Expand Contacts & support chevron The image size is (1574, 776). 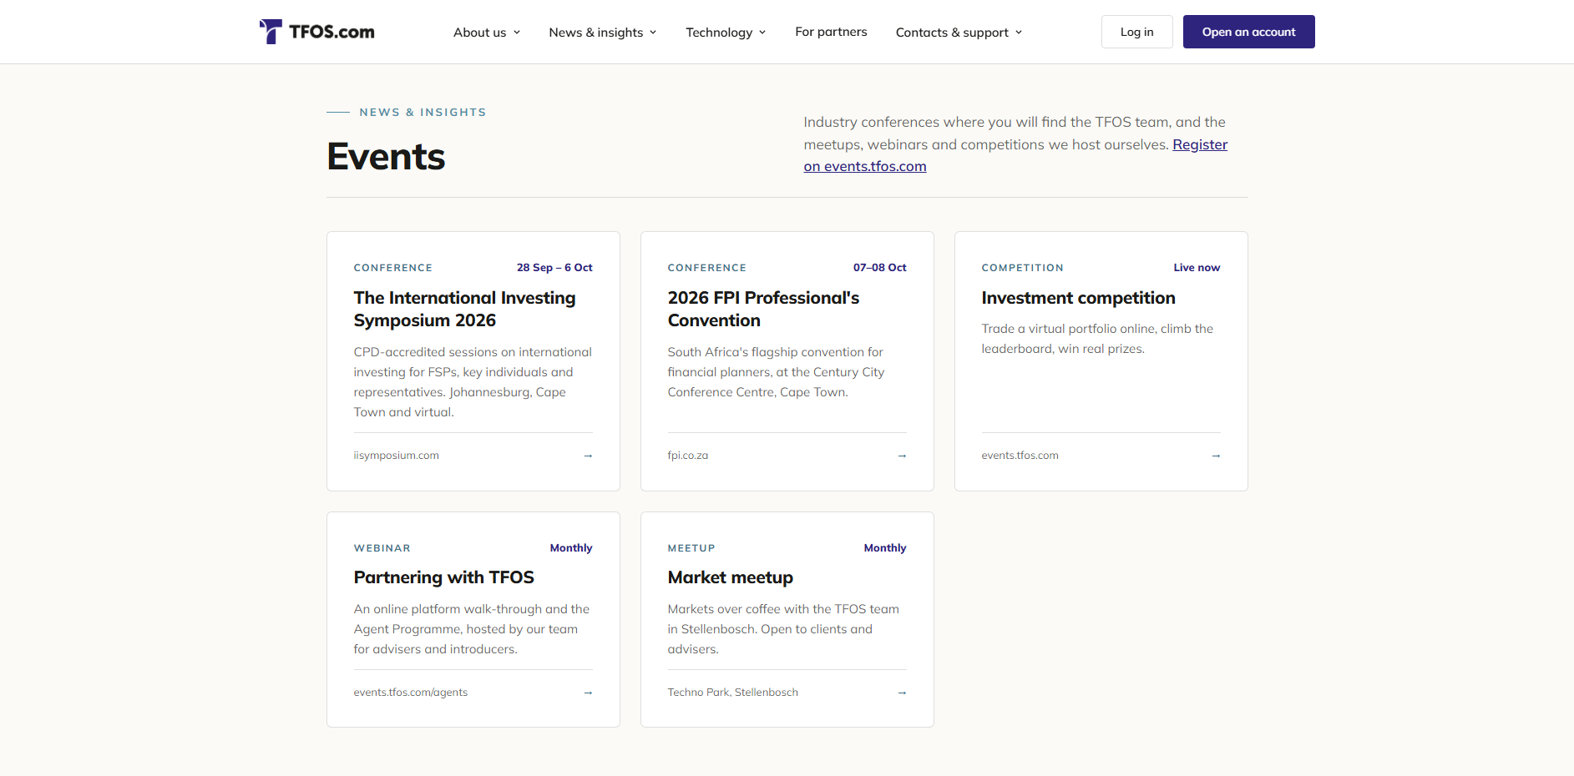click(x=1019, y=33)
